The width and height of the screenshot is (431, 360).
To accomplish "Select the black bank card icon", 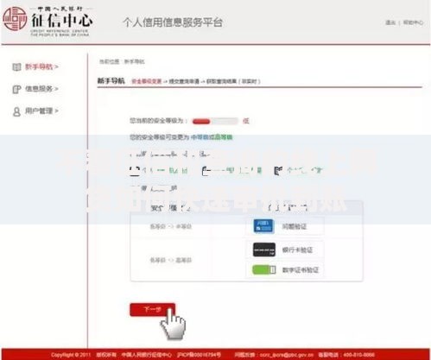I will [x=264, y=249].
